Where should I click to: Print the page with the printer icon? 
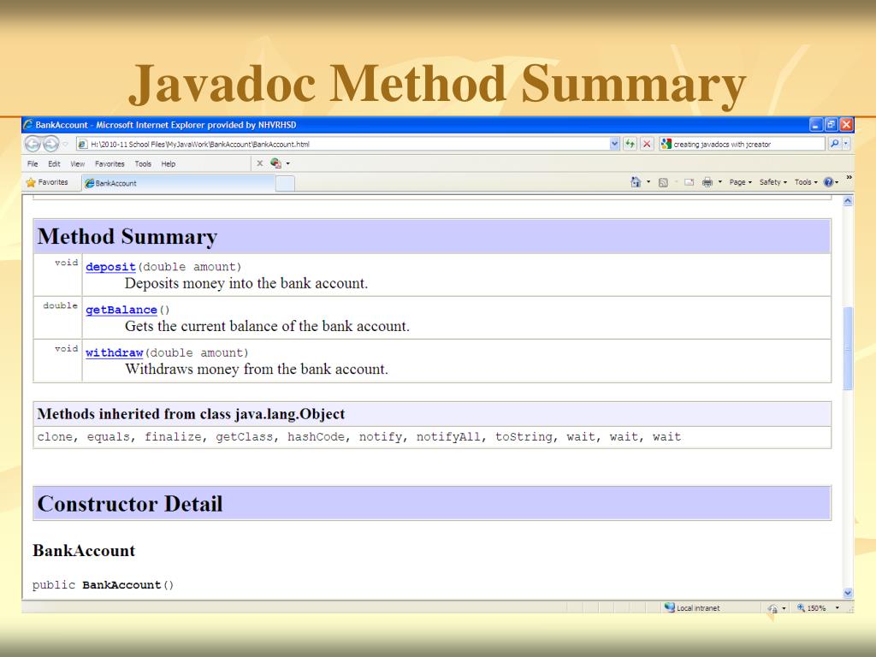(707, 182)
